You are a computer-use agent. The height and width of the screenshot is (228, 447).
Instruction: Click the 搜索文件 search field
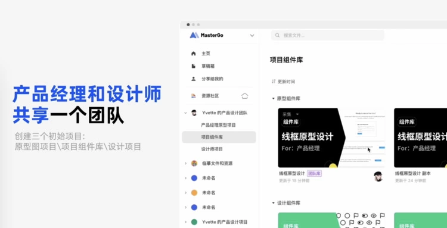pyautogui.click(x=328, y=36)
